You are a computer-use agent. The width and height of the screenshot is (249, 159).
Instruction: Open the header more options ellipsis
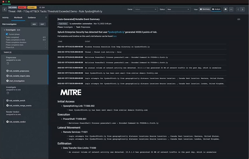(x=231, y=9)
